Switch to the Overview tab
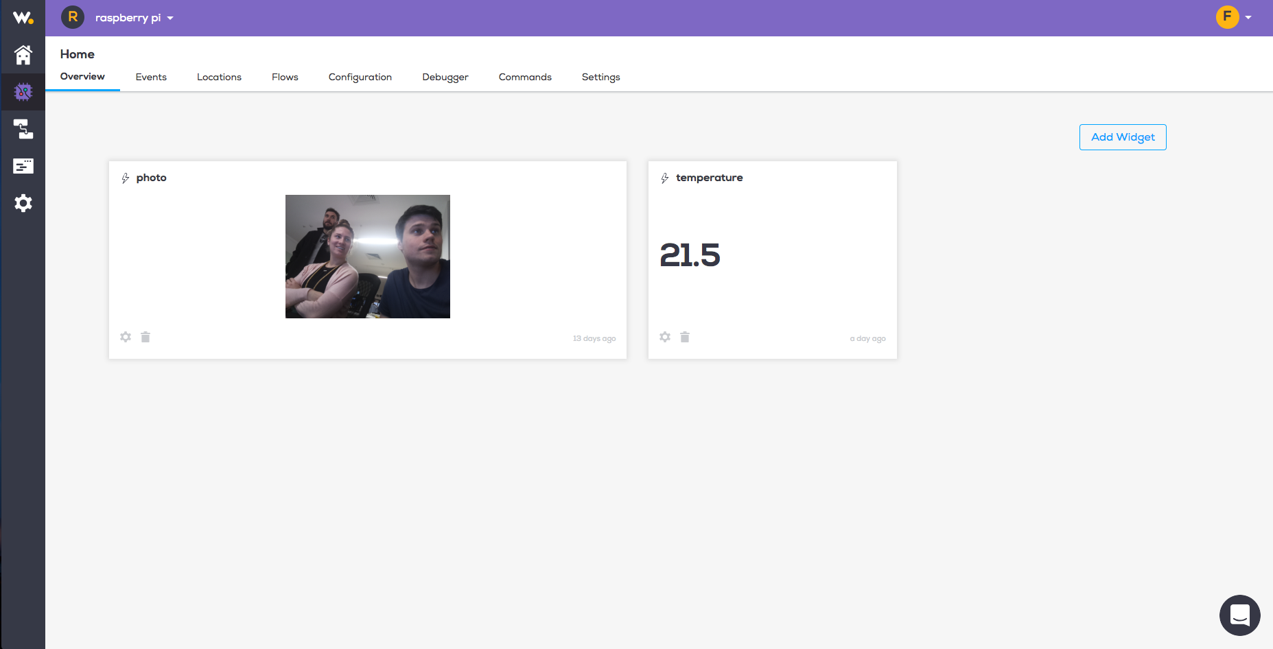Screen dimensions: 1273x649 (82, 77)
